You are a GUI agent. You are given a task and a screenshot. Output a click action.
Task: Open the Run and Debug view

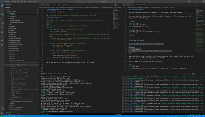click(x=2, y=19)
